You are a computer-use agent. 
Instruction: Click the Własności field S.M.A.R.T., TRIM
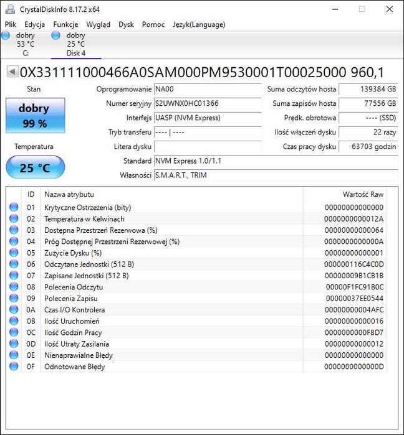pos(276,175)
